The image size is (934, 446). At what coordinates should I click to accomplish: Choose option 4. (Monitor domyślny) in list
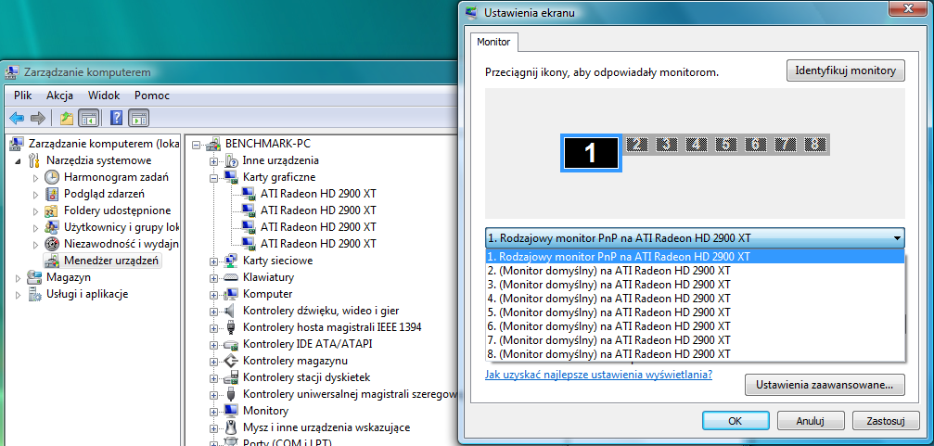(x=695, y=299)
